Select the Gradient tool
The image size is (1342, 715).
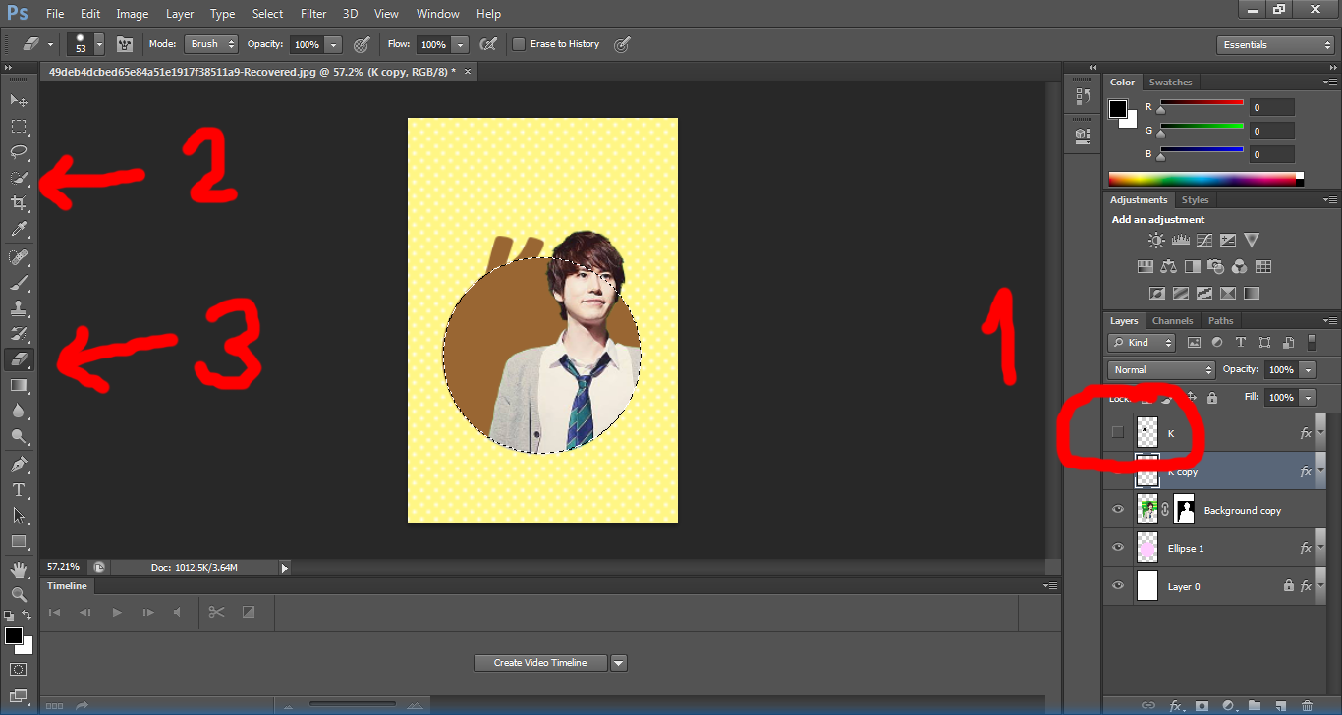pos(19,385)
